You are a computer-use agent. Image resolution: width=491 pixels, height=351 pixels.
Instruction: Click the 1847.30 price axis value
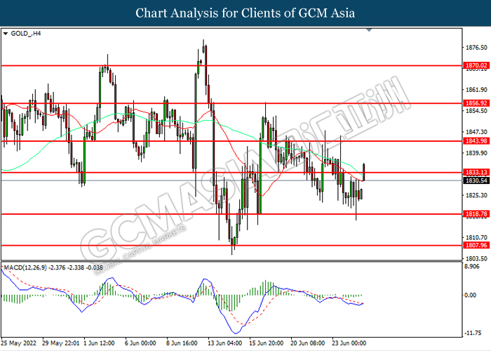pos(476,132)
